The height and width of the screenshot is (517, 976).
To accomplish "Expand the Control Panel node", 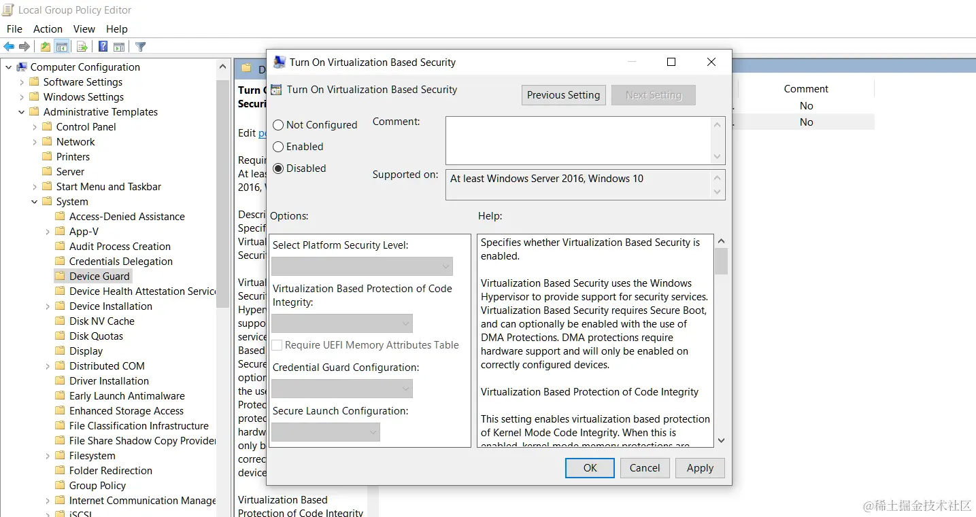I will 35,127.
